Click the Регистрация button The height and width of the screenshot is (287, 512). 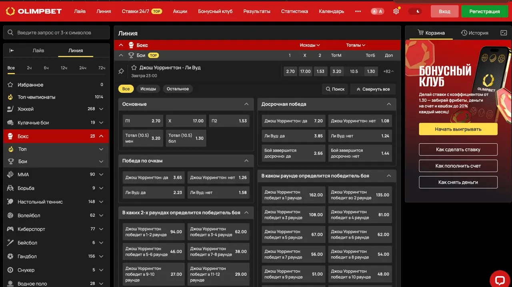click(484, 11)
